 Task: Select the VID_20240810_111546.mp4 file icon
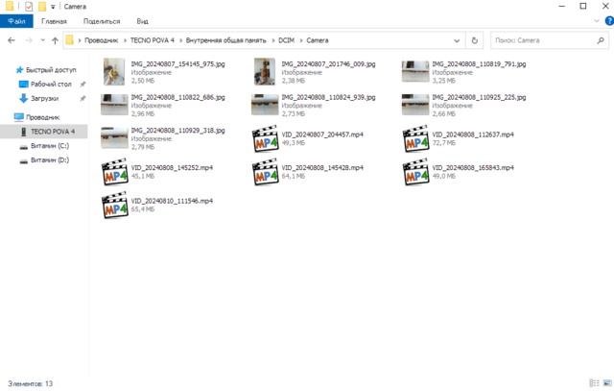[116, 205]
